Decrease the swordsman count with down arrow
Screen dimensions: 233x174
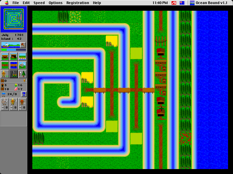point(3,109)
